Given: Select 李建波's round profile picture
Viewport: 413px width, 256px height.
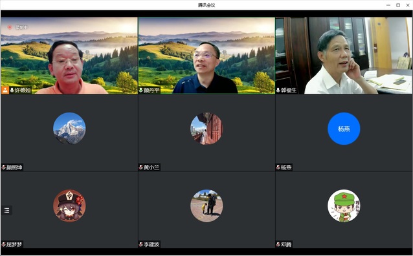Looking at the screenshot, I should [x=206, y=206].
